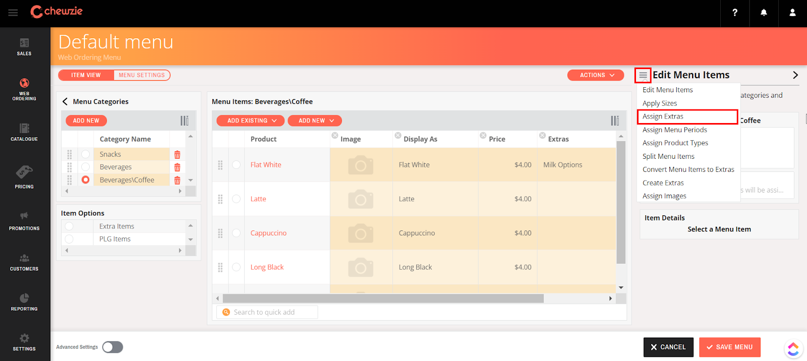This screenshot has width=807, height=361.
Task: Delete the Snacks category
Action: pos(177,155)
